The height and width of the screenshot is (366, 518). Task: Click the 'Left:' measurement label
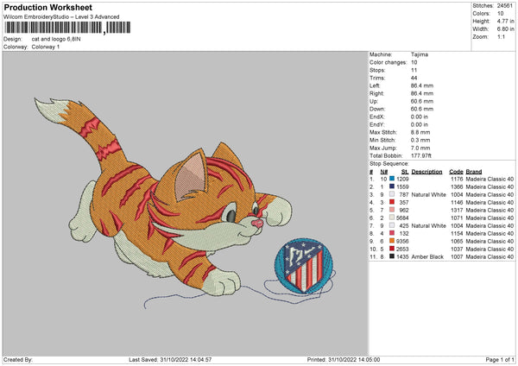pyautogui.click(x=375, y=85)
